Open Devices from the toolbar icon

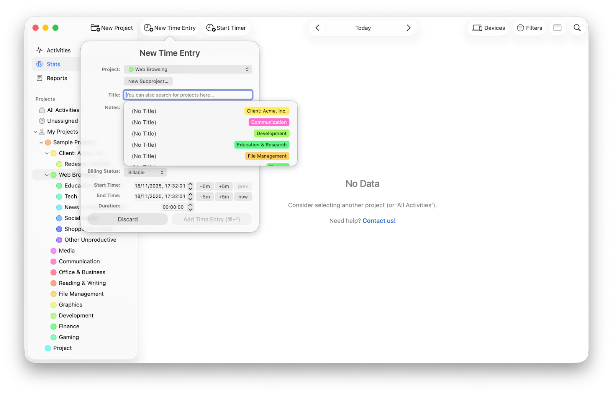[477, 28]
